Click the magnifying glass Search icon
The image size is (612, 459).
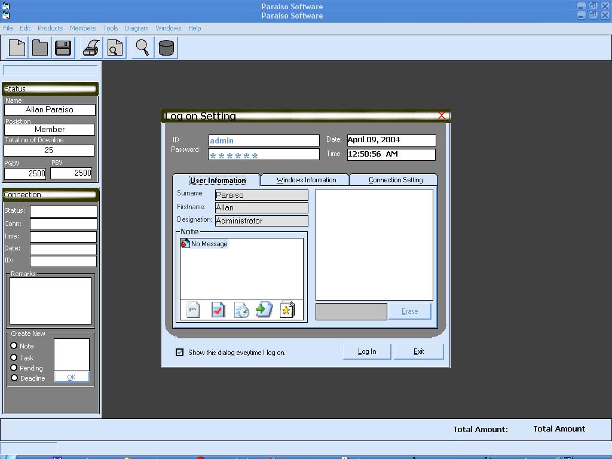(x=142, y=48)
